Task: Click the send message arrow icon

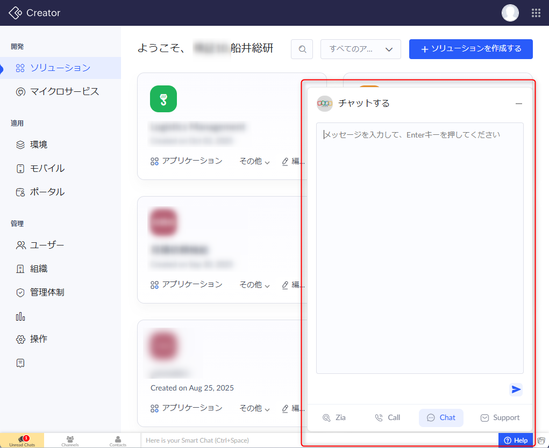Action: (516, 389)
